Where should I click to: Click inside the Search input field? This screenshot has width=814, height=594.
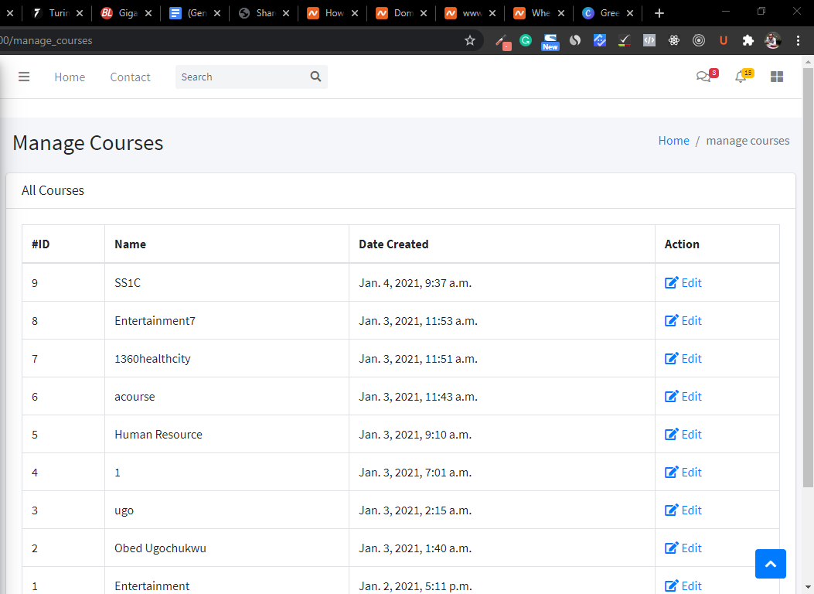point(240,77)
